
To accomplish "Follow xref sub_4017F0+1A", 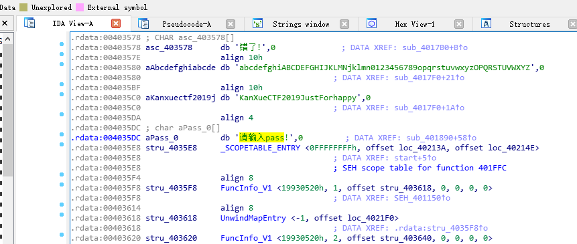I will click(429, 108).
